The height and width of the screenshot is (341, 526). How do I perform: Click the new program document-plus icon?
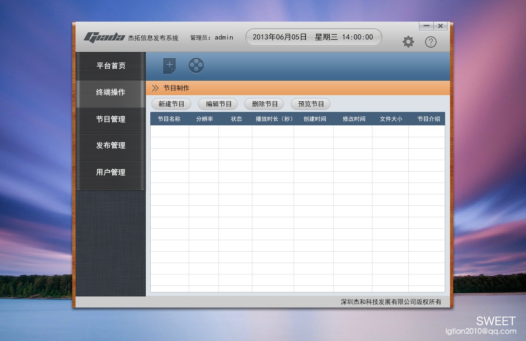(x=169, y=66)
